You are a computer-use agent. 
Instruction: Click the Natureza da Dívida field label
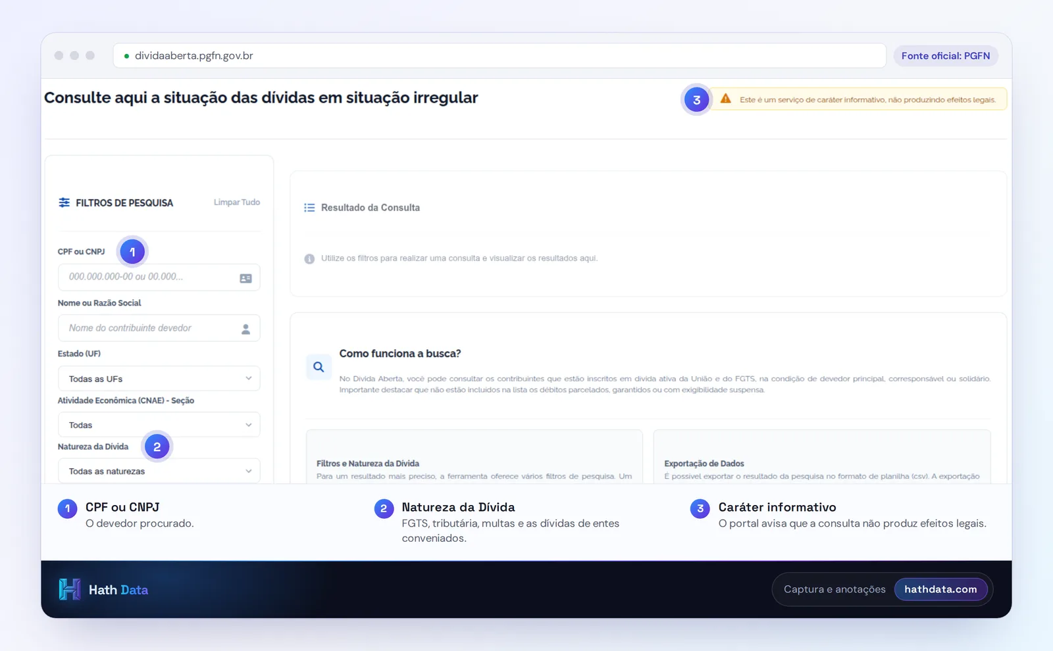pos(93,446)
